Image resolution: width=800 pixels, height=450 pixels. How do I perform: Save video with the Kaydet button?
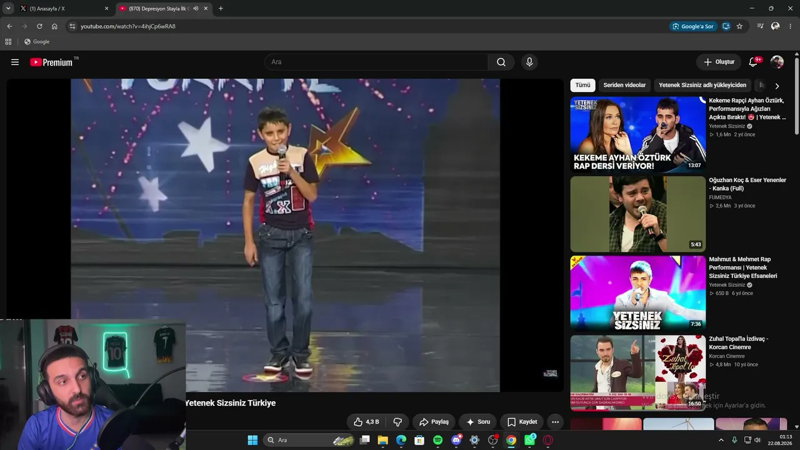[522, 422]
